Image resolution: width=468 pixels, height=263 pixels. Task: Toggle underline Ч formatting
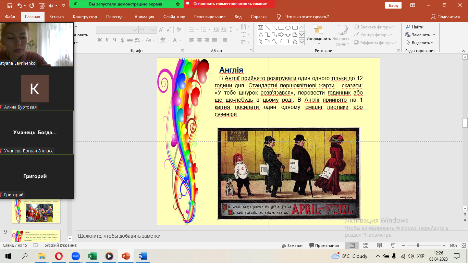pyautogui.click(x=114, y=40)
